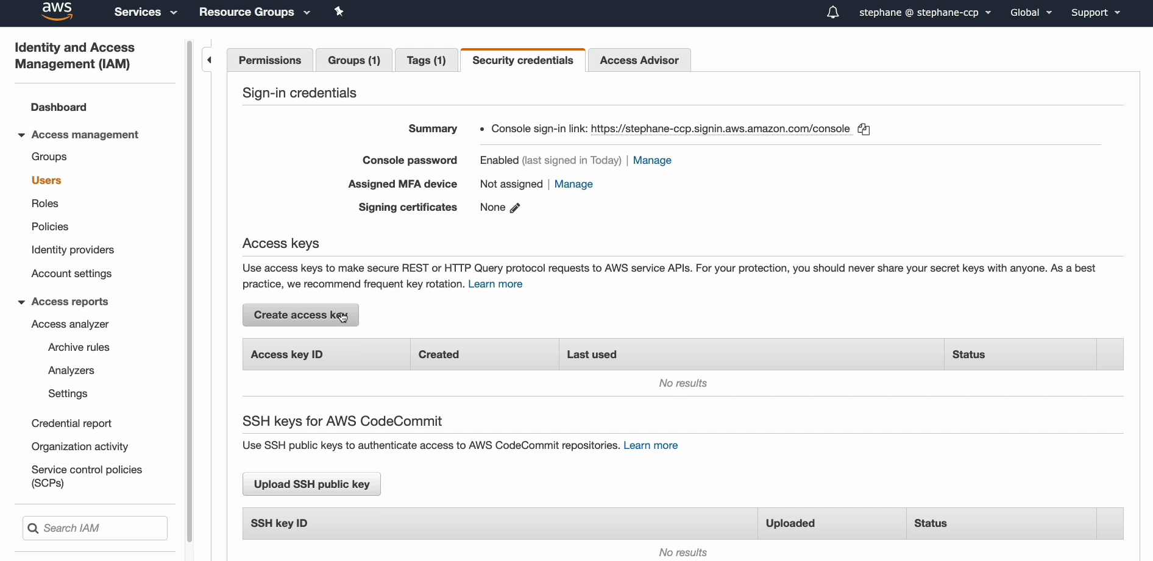Go to the IAM Dashboard

click(x=59, y=107)
